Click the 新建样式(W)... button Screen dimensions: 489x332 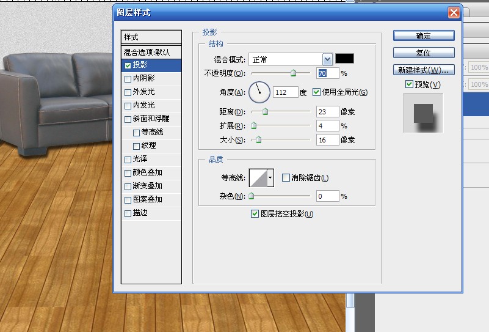[x=424, y=70]
